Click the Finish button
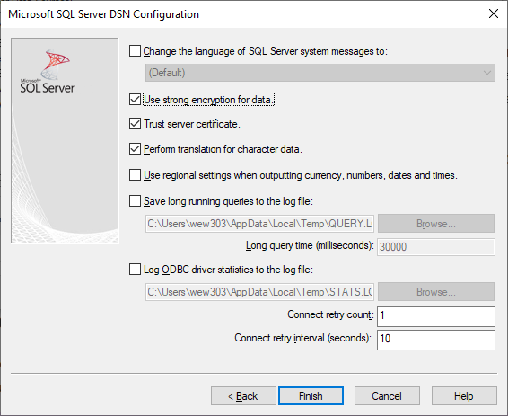508x416 pixels. [311, 396]
